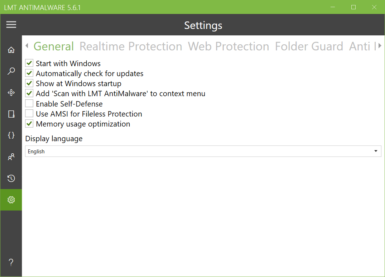Screen dimensions: 385x277
Task: Open the hamburger navigation menu
Action: pyautogui.click(x=11, y=25)
